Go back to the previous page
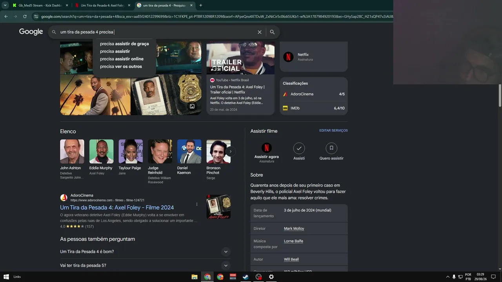Screen dimensions: 502x282 pyautogui.click(x=6, y=16)
